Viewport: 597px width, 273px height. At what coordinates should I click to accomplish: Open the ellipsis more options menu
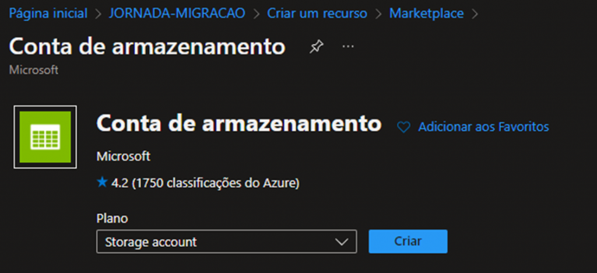pyautogui.click(x=348, y=47)
